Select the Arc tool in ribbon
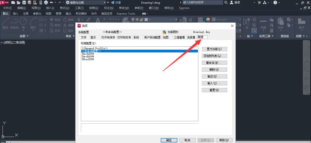Screen dimensions: 311x143 (33, 23)
